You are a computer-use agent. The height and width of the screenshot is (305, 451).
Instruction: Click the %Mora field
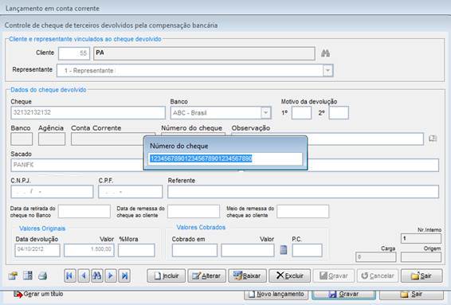click(136, 250)
